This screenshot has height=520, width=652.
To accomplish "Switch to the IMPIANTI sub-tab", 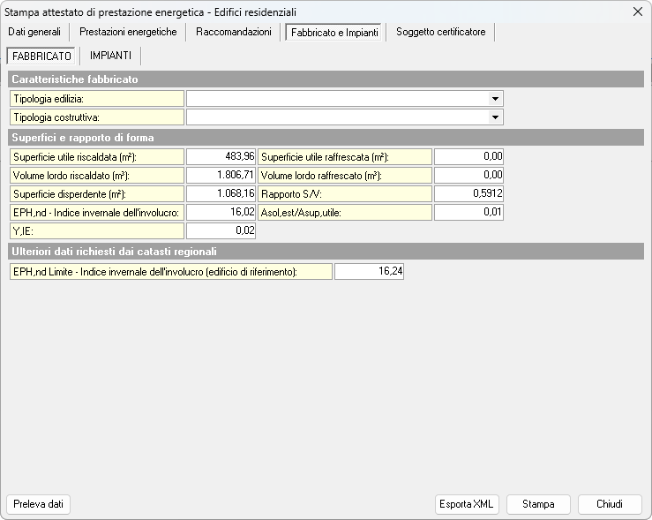I will tap(110, 56).
